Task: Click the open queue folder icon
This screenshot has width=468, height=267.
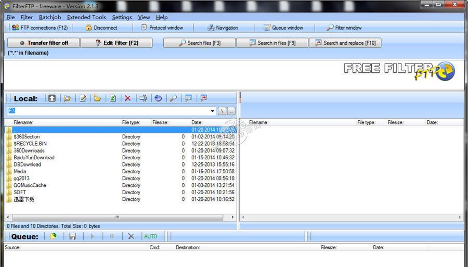Action: coord(53,236)
